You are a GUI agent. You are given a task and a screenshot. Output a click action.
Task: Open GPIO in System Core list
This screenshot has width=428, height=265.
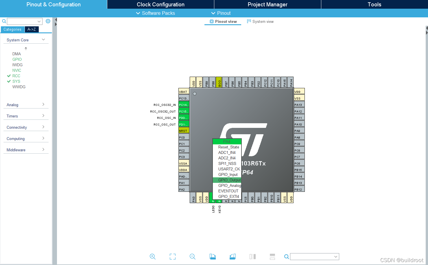point(17,59)
